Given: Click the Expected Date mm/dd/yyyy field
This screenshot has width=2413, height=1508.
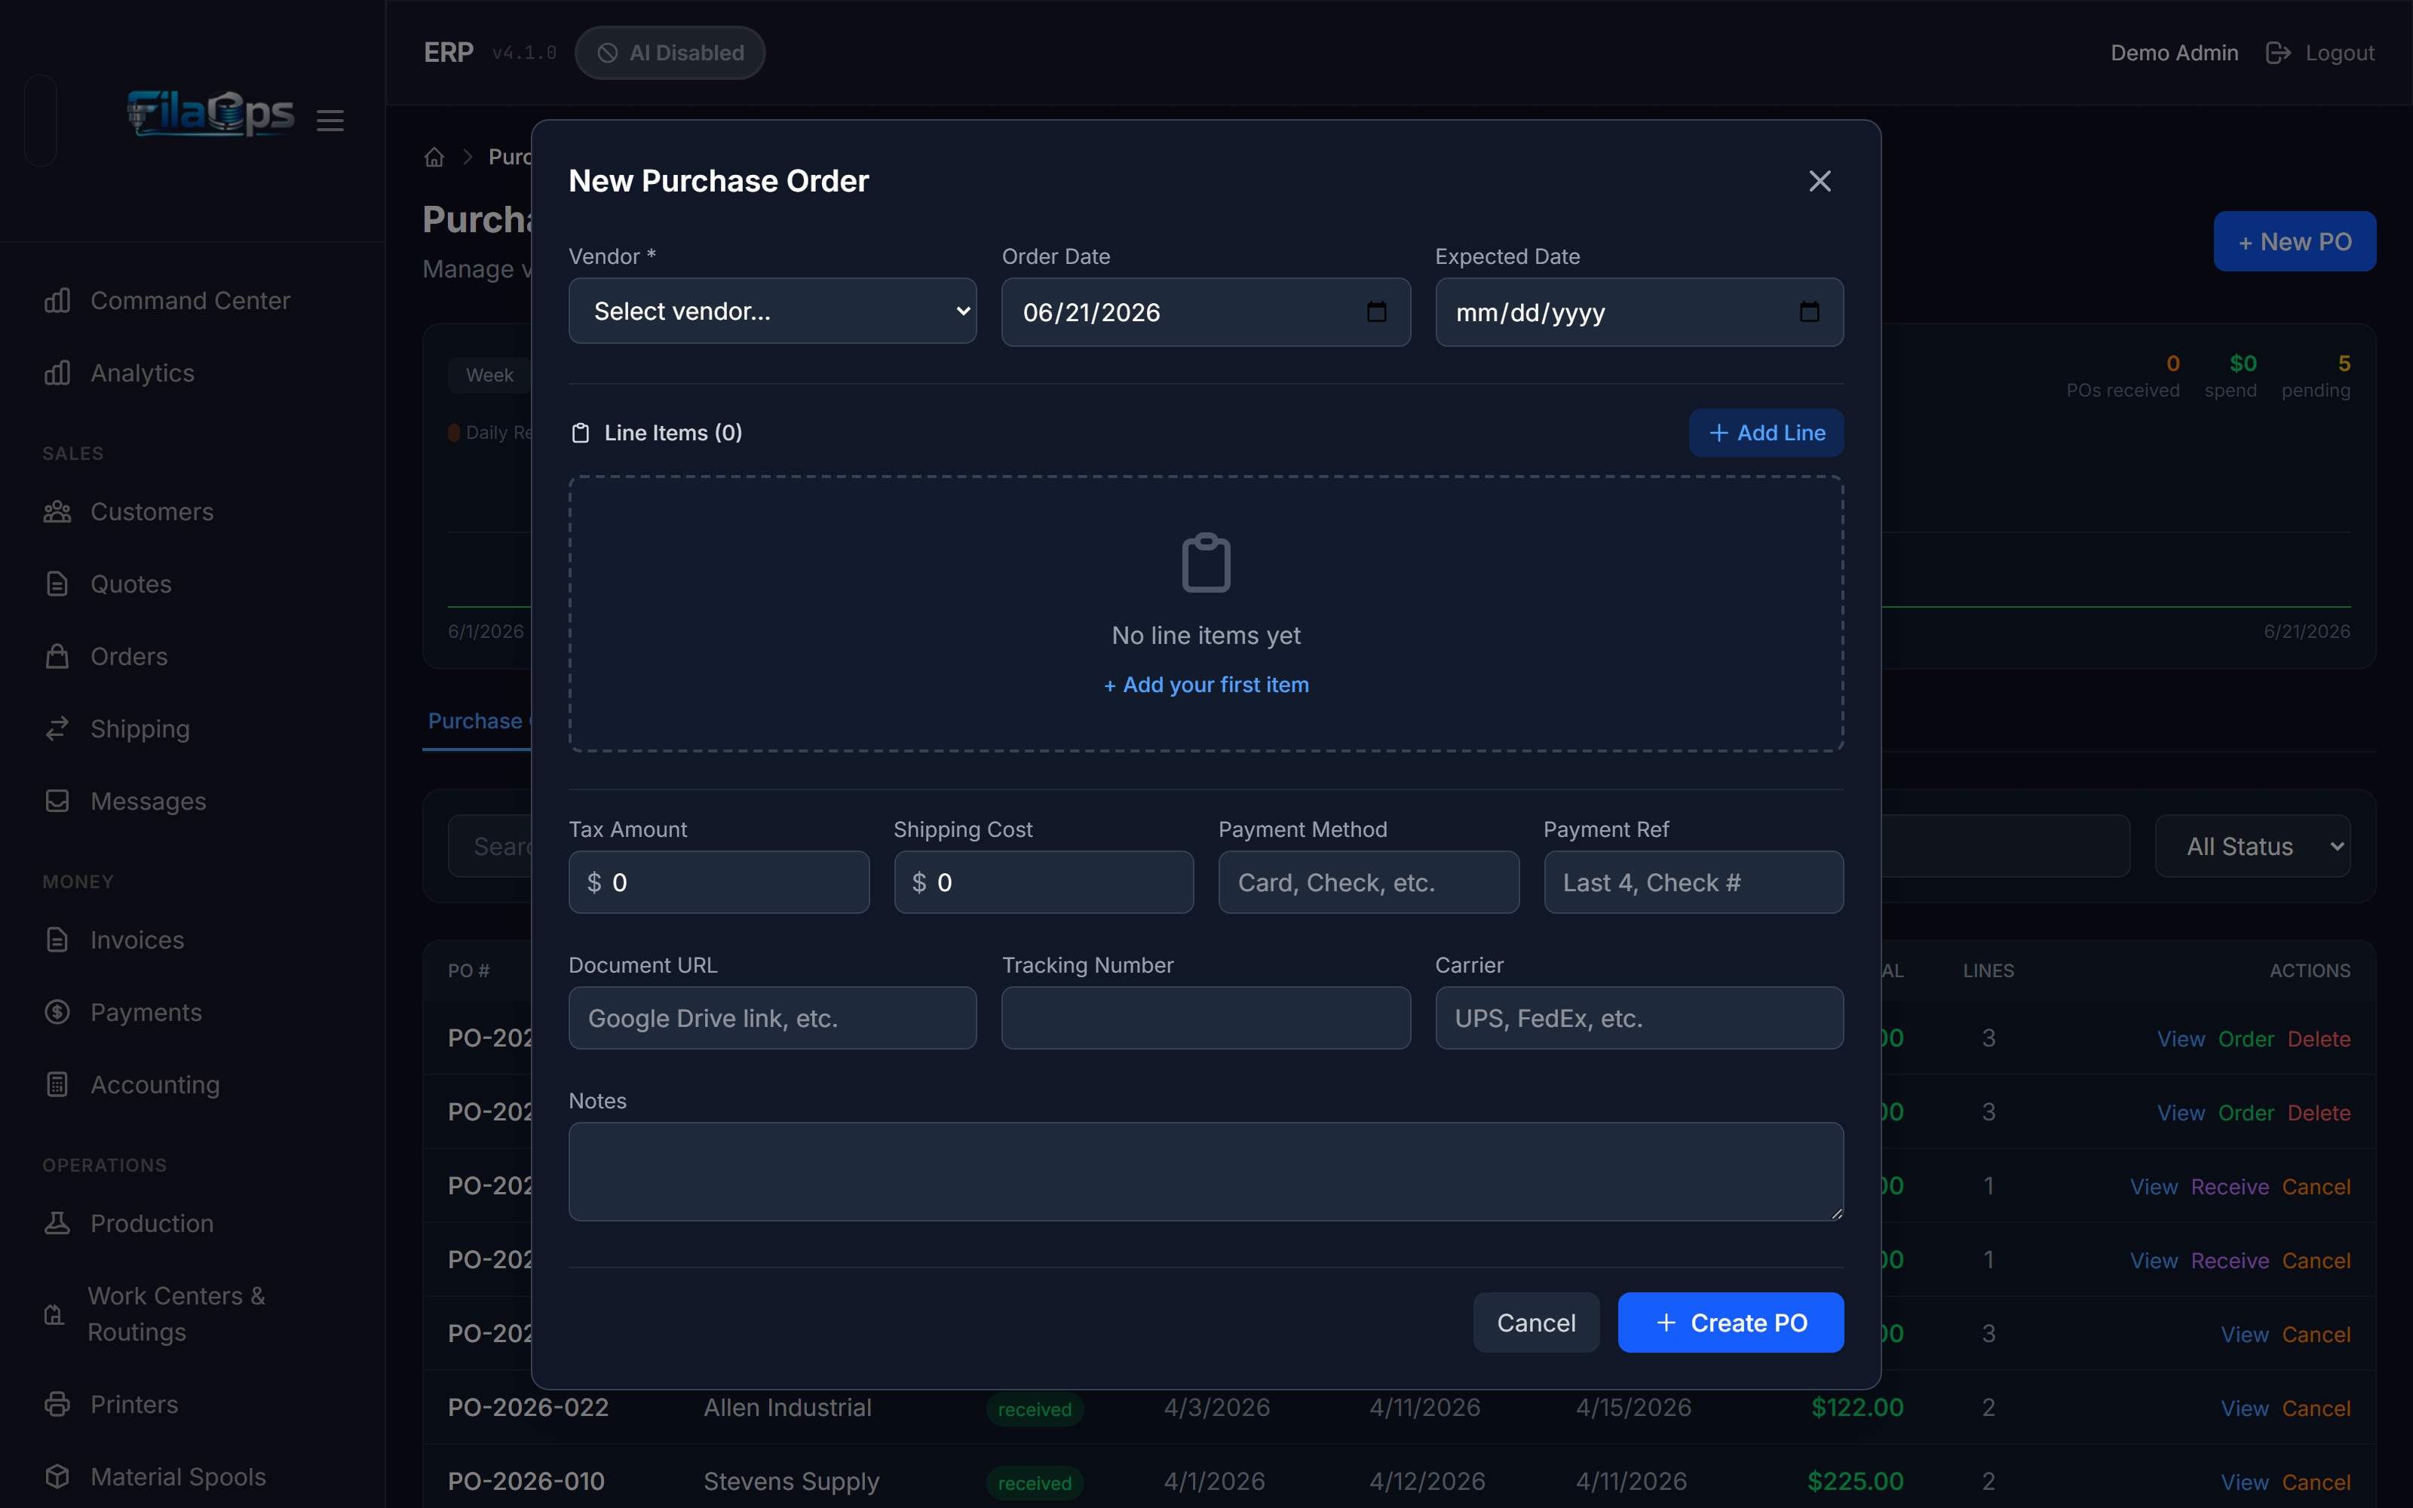Looking at the screenshot, I should coord(1639,312).
